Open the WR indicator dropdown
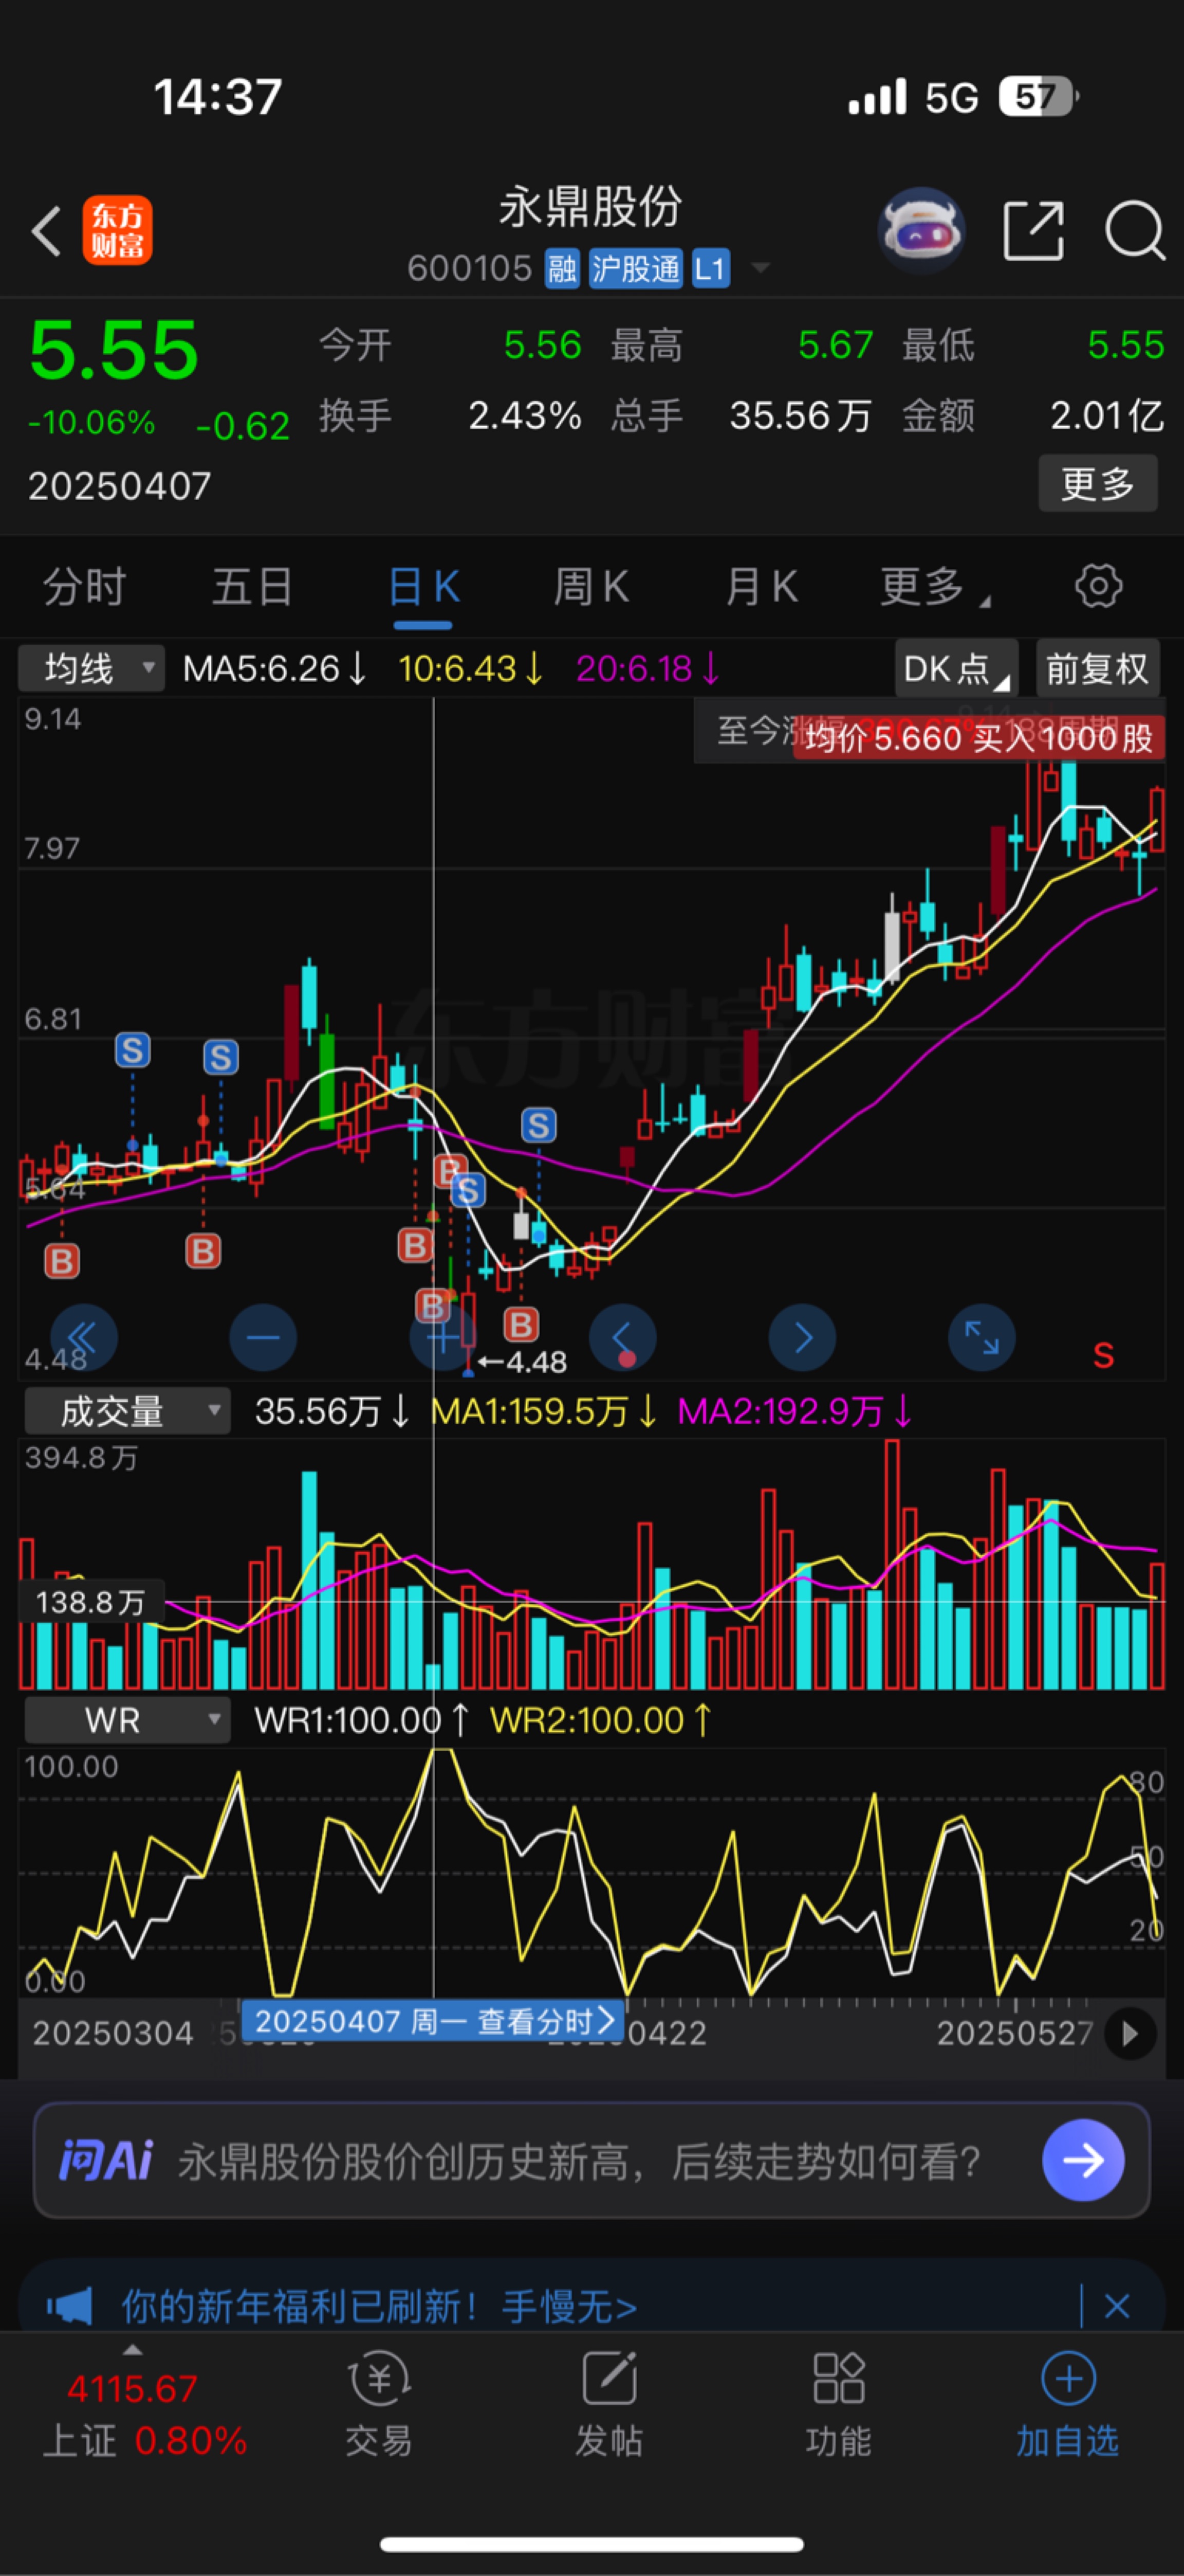Image resolution: width=1184 pixels, height=2576 pixels. [x=127, y=1720]
